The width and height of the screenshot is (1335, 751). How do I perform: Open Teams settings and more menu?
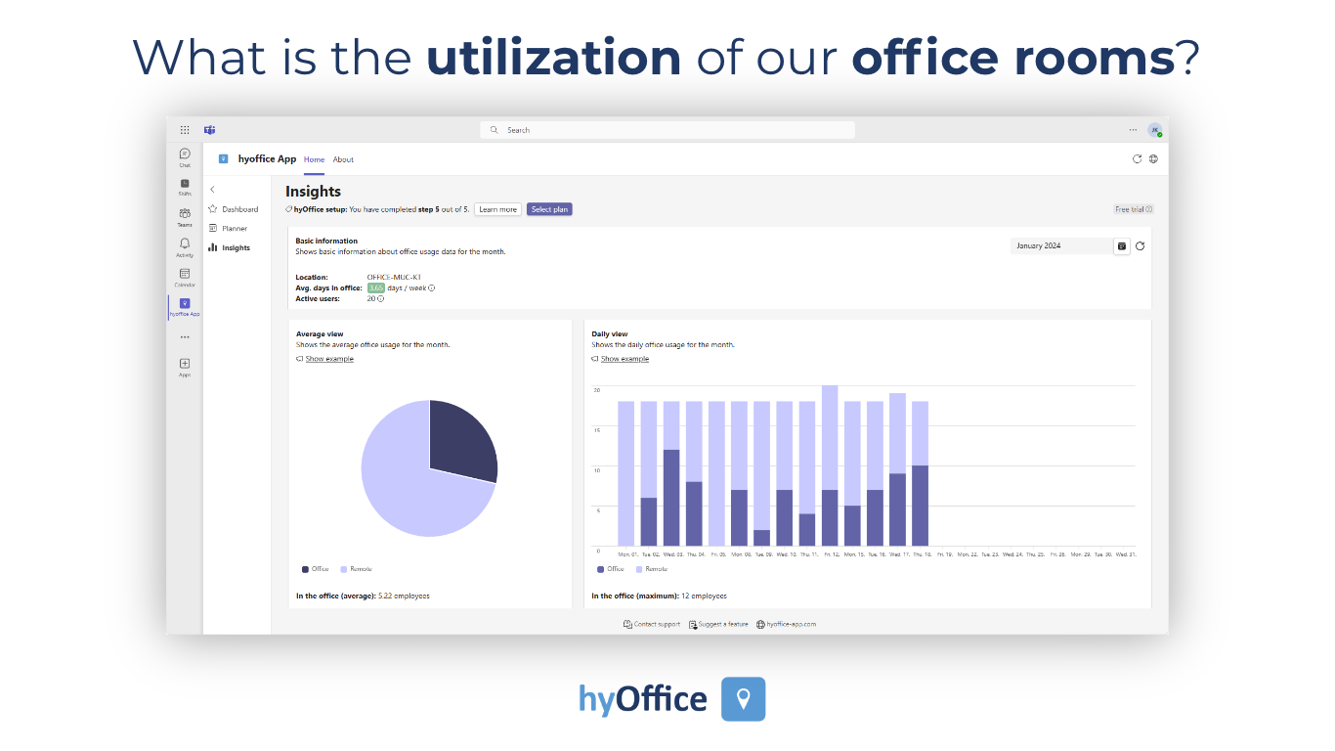click(x=1133, y=129)
